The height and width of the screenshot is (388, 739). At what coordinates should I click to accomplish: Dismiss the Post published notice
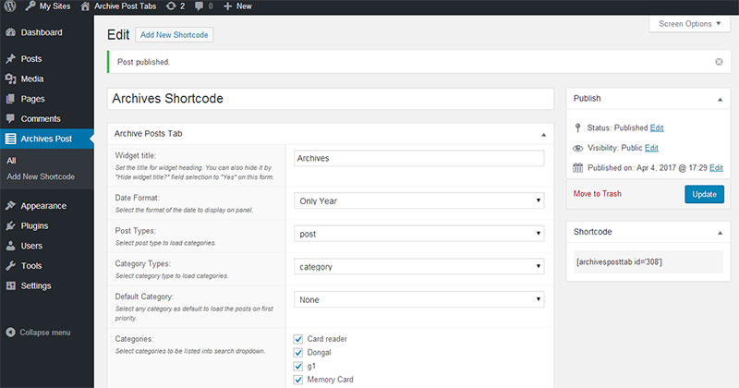coord(719,62)
